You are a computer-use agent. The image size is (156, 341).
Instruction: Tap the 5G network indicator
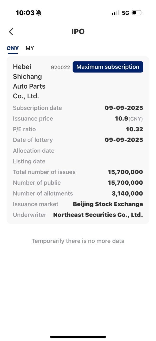[126, 13]
